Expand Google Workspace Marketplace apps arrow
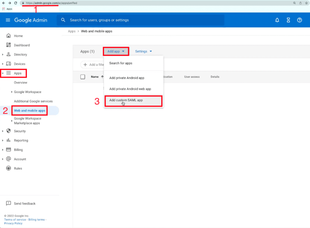 [12, 121]
